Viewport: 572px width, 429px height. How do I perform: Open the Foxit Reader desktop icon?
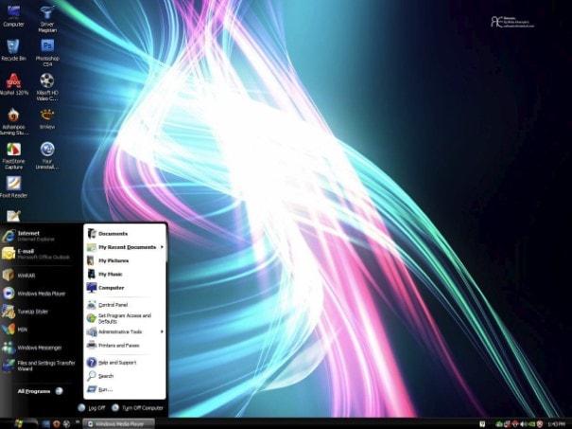coord(13,187)
